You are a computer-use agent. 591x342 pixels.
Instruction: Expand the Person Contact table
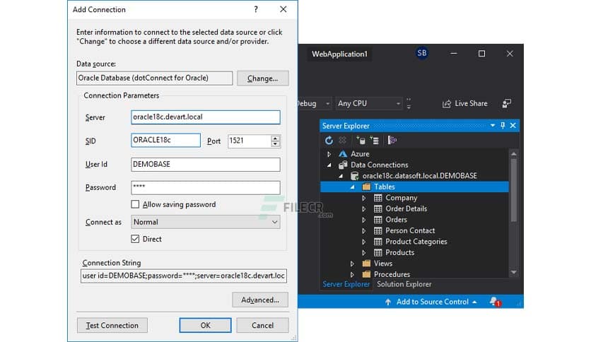point(364,230)
